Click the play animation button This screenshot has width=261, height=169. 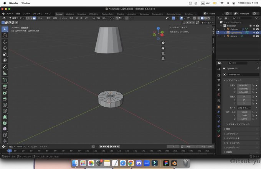(111, 146)
